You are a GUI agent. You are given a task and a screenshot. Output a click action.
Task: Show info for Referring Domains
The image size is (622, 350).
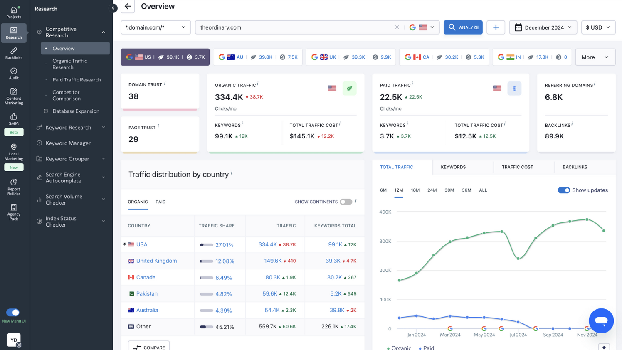595,84
